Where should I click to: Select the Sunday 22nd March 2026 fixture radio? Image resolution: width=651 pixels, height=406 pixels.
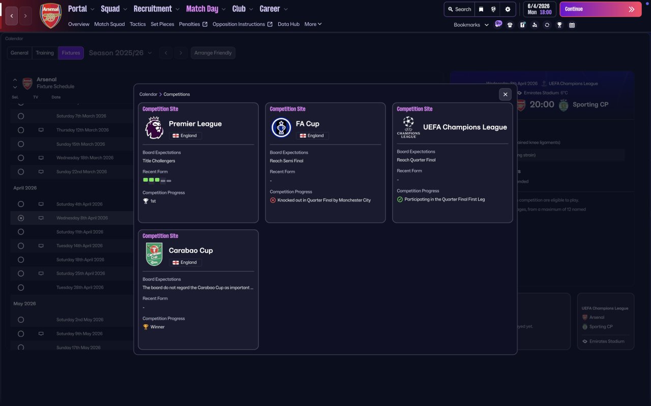click(21, 172)
